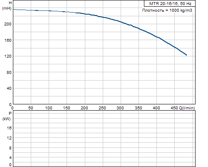
Task: Click the 8 value on the power axis
Action: pyautogui.click(x=10, y=148)
